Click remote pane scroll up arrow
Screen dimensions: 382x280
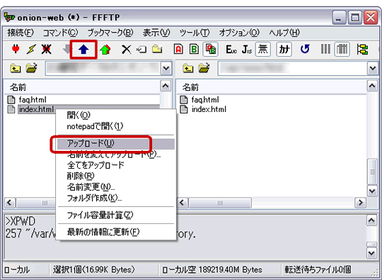372,86
